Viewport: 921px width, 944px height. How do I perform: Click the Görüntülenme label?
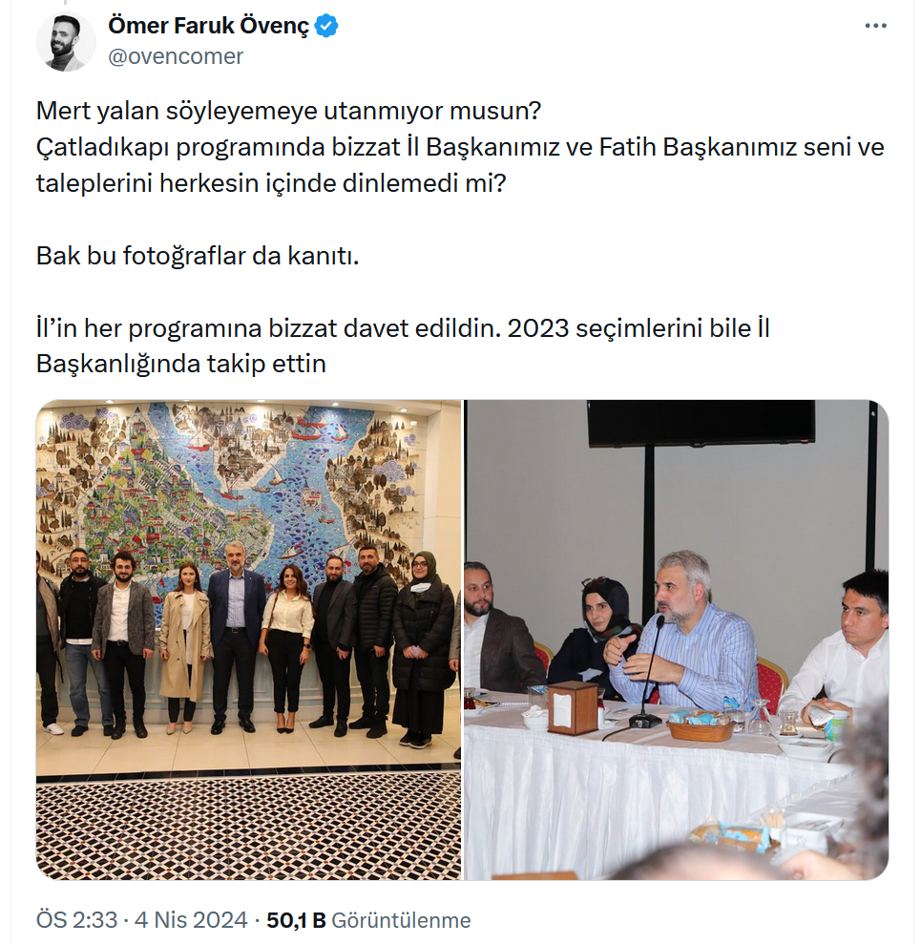pyautogui.click(x=402, y=920)
